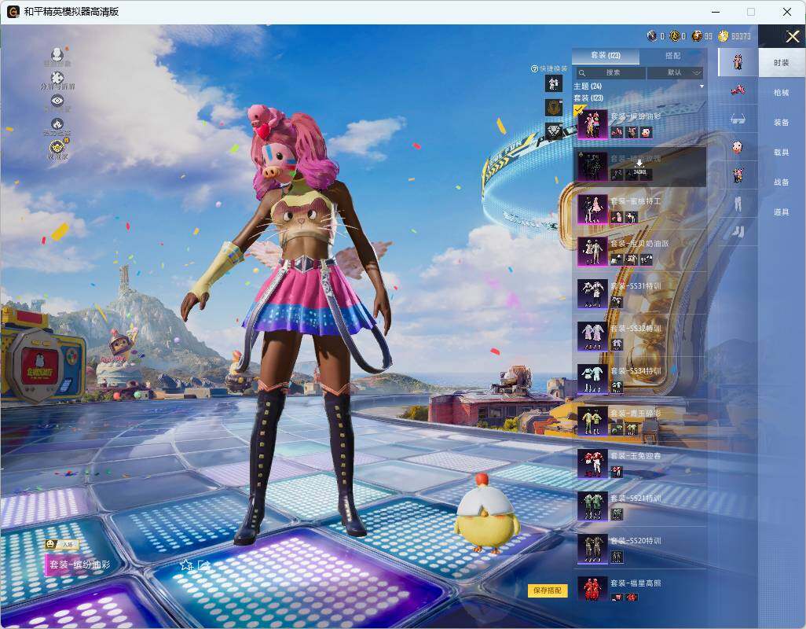Click the share icon beside the star

coord(204,565)
